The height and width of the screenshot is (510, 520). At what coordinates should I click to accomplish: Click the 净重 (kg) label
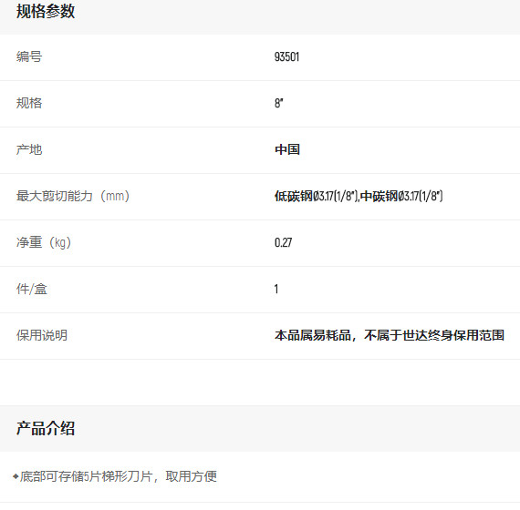point(44,242)
